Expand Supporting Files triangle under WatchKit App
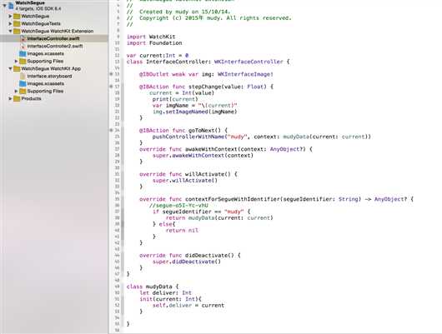 coord(17,91)
